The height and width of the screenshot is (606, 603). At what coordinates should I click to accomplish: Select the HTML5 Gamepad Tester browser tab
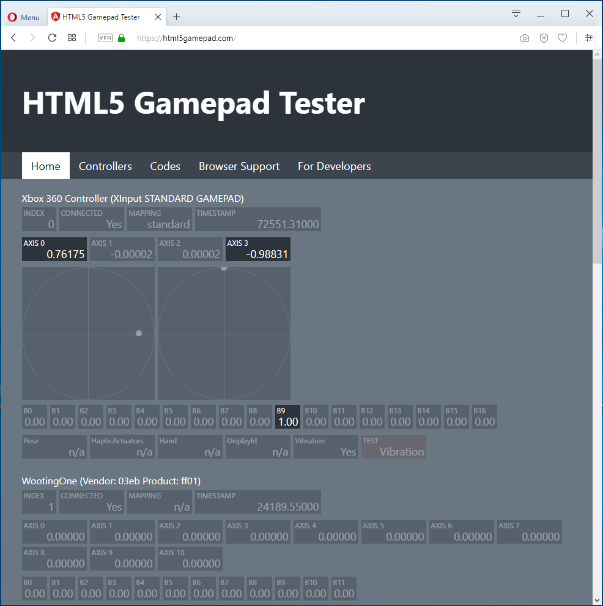coord(107,17)
